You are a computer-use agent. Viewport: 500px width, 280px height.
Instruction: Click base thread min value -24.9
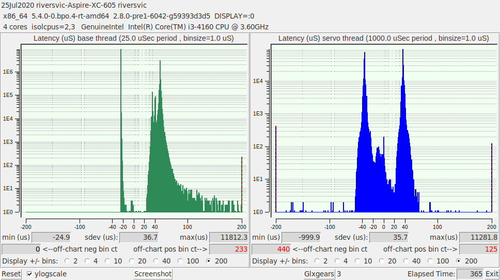(x=51, y=237)
